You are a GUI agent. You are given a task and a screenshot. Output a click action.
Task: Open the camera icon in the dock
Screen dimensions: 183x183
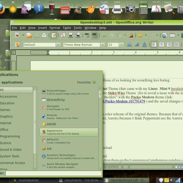130,9
